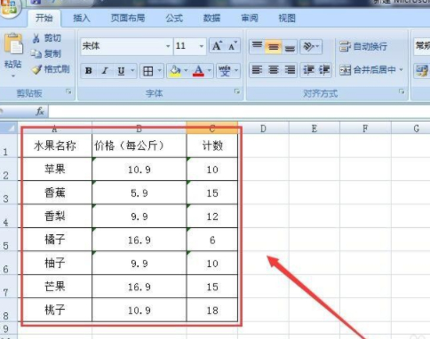Enable 自动换行 wrap text
Screen dimensions: 430x339
pyautogui.click(x=363, y=46)
